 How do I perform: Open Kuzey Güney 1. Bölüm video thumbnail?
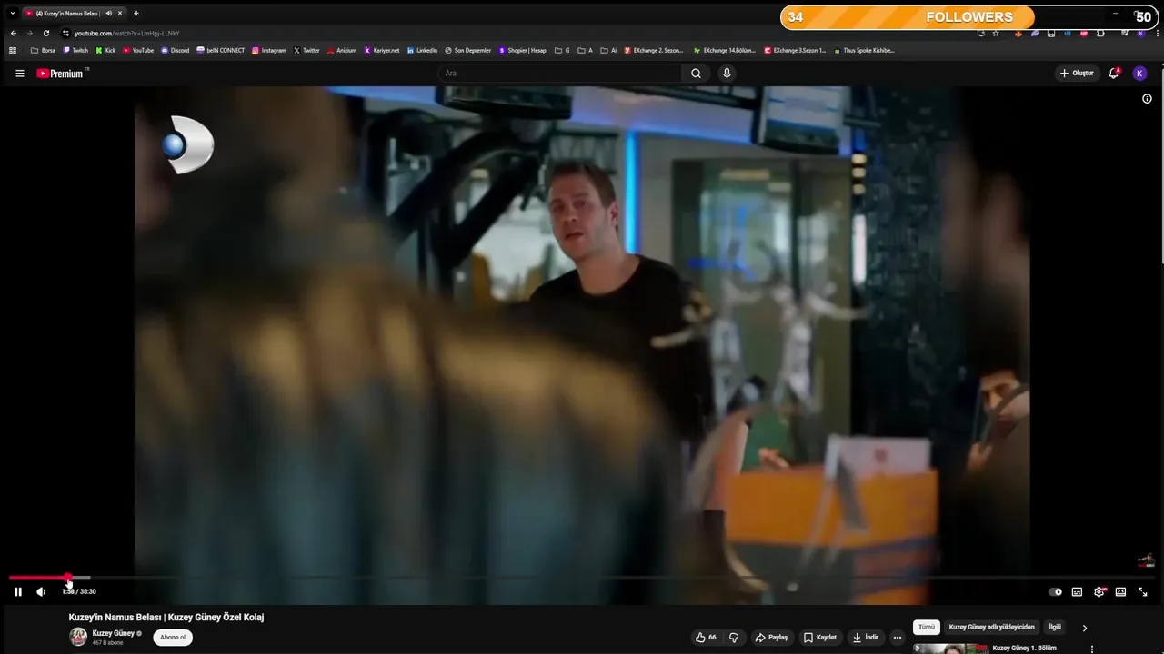(x=950, y=649)
